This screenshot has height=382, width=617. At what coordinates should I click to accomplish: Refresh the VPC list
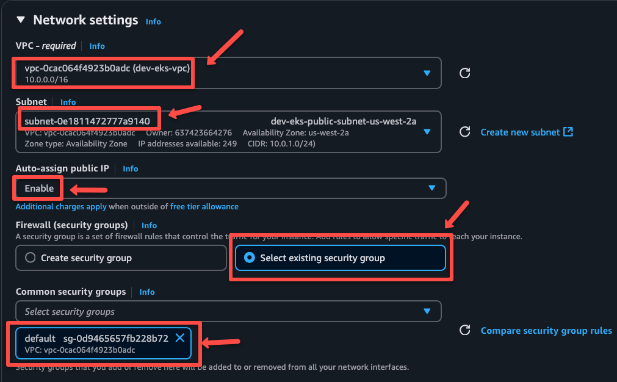click(x=464, y=73)
